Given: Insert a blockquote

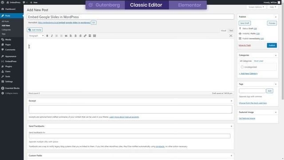Looking at the screenshot, I should point(66,36).
